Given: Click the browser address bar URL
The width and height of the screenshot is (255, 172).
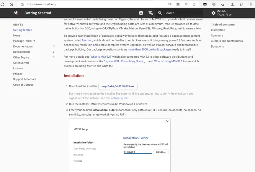Looking at the screenshot, I should 41,4.
